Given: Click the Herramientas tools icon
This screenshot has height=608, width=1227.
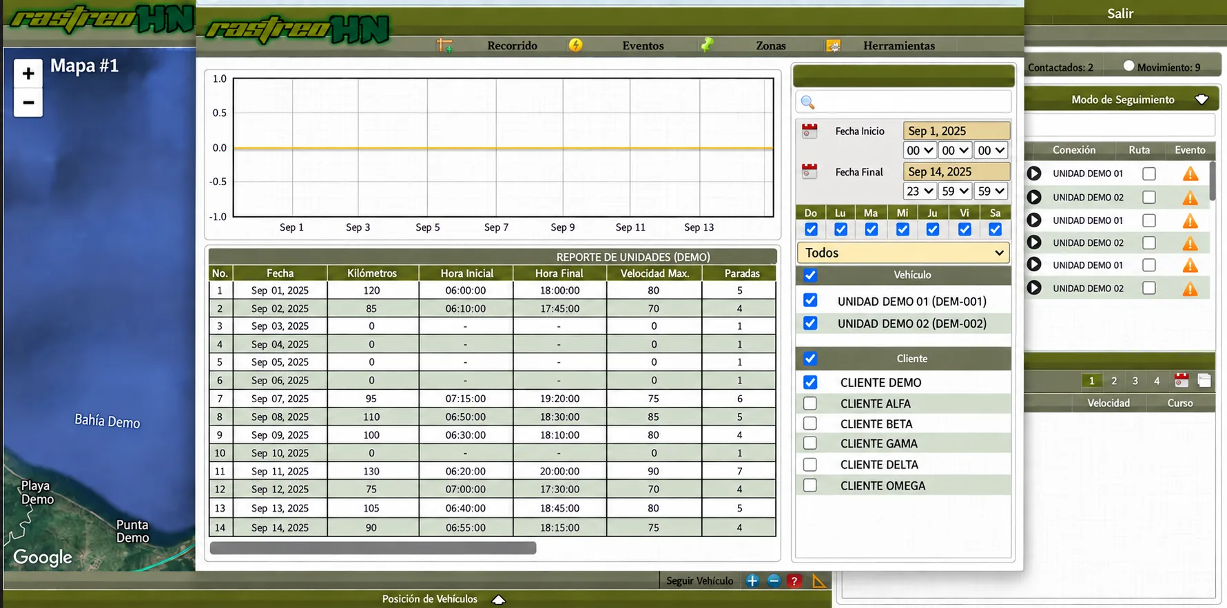Looking at the screenshot, I should (833, 45).
